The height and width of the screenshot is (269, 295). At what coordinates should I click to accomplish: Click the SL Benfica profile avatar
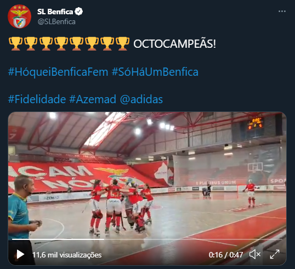(19, 16)
